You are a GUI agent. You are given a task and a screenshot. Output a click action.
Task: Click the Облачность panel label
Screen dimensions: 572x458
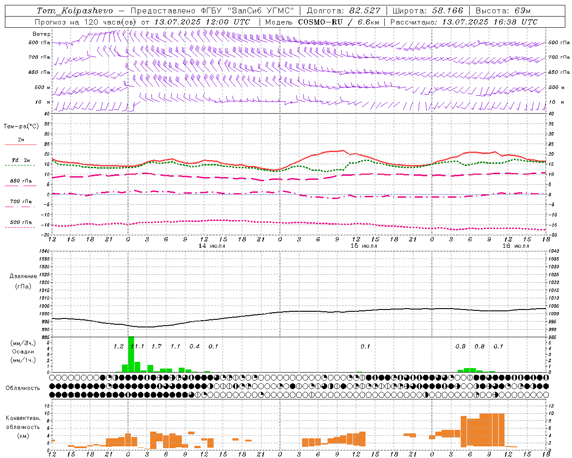23,388
